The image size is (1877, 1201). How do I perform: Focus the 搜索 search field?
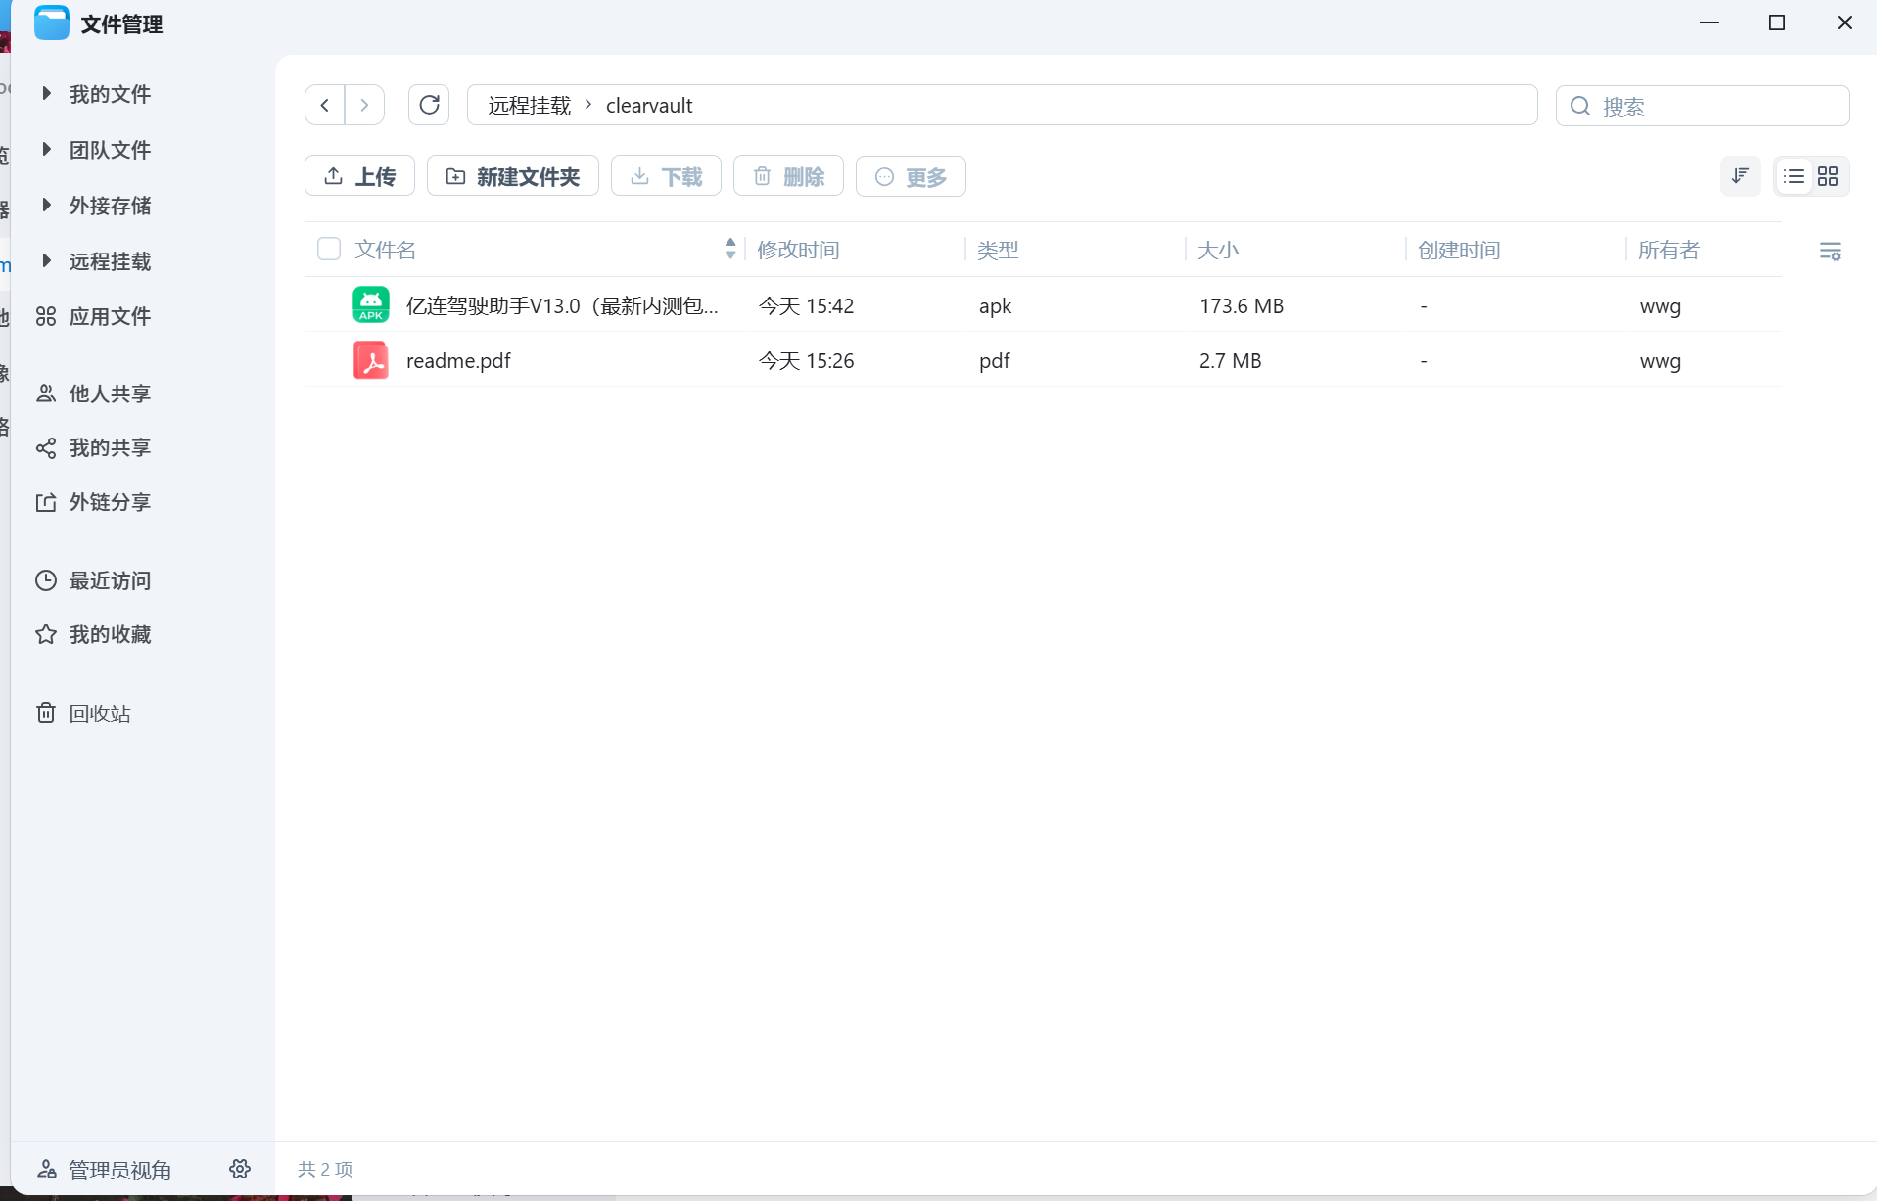coord(1703,106)
